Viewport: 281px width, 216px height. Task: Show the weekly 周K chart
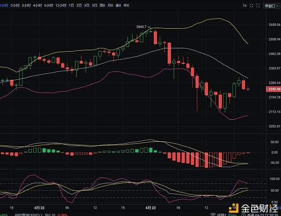(103, 6)
